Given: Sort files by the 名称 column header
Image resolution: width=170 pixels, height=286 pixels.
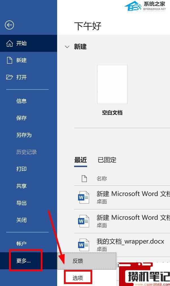Looking at the screenshot, I should click(x=102, y=179).
